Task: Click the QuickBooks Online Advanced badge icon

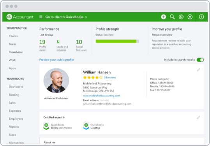Action: pyautogui.click(x=46, y=126)
